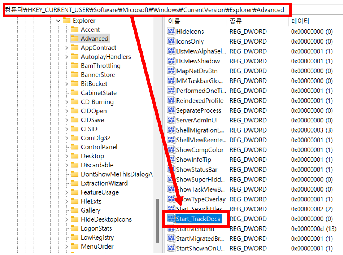
Task: Click the ControlPanel folder icon
Action: click(x=75, y=147)
